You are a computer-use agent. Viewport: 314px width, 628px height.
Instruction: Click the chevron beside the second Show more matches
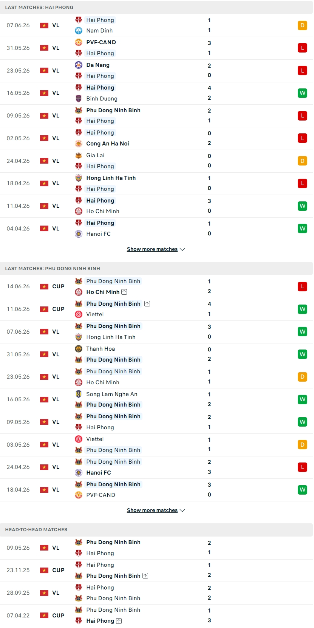(x=183, y=510)
